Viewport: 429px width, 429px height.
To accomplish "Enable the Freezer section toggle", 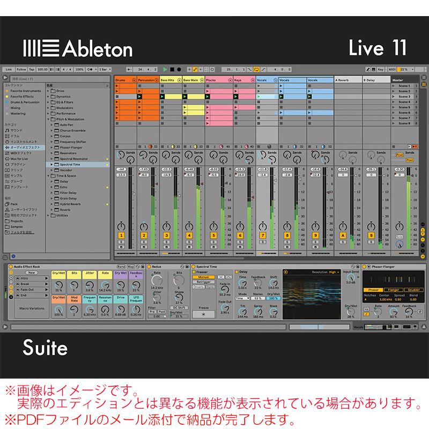I will coord(194,272).
